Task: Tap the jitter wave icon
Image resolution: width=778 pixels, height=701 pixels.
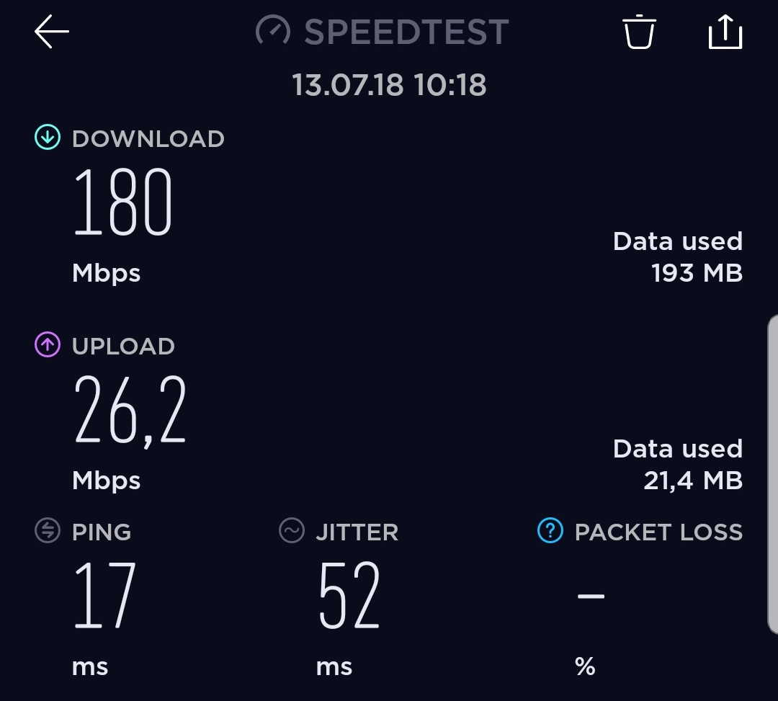Action: pyautogui.click(x=292, y=530)
